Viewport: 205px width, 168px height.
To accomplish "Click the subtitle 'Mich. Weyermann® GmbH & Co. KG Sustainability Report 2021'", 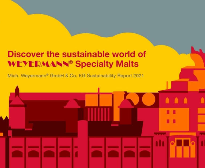I will pos(75,76).
